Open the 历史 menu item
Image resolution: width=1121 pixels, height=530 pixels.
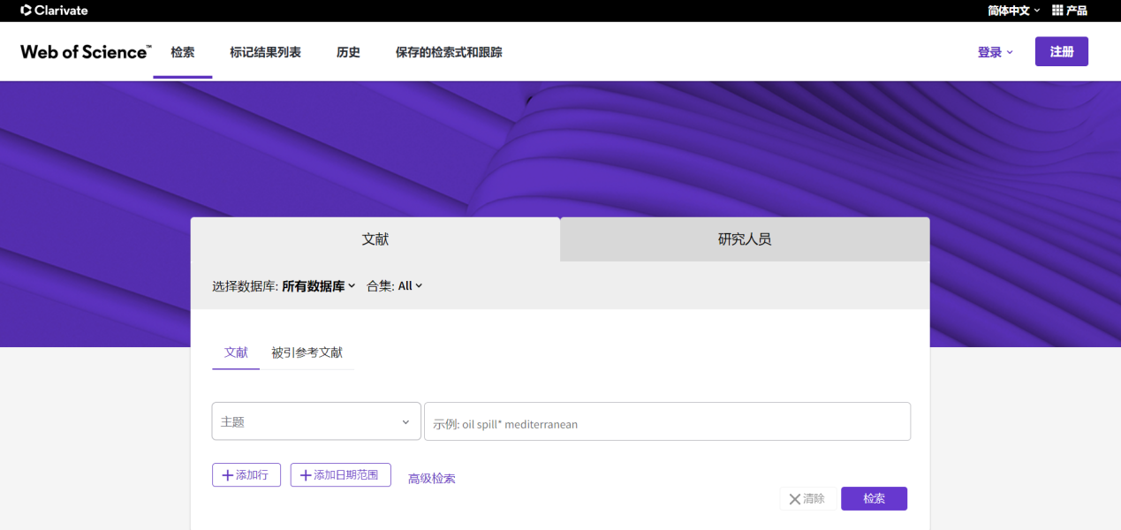pos(348,52)
